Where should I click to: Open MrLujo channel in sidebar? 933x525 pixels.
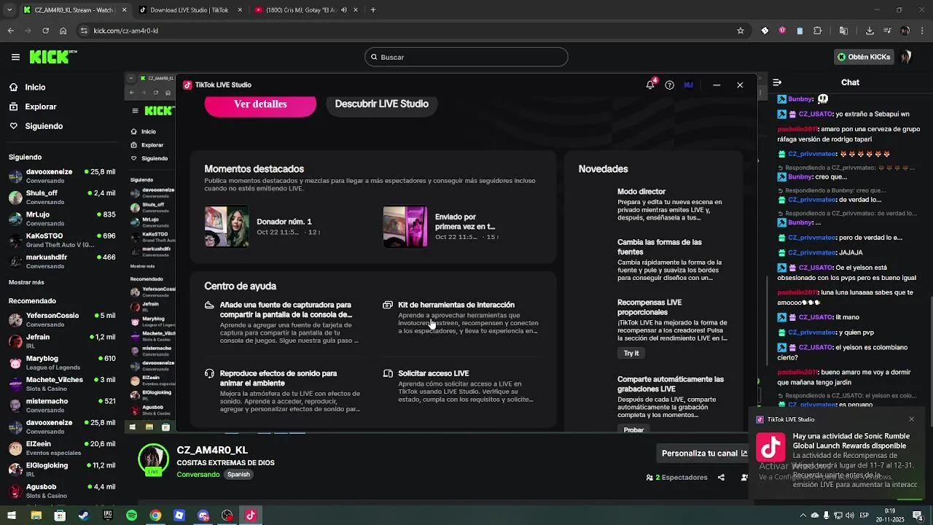click(x=62, y=218)
